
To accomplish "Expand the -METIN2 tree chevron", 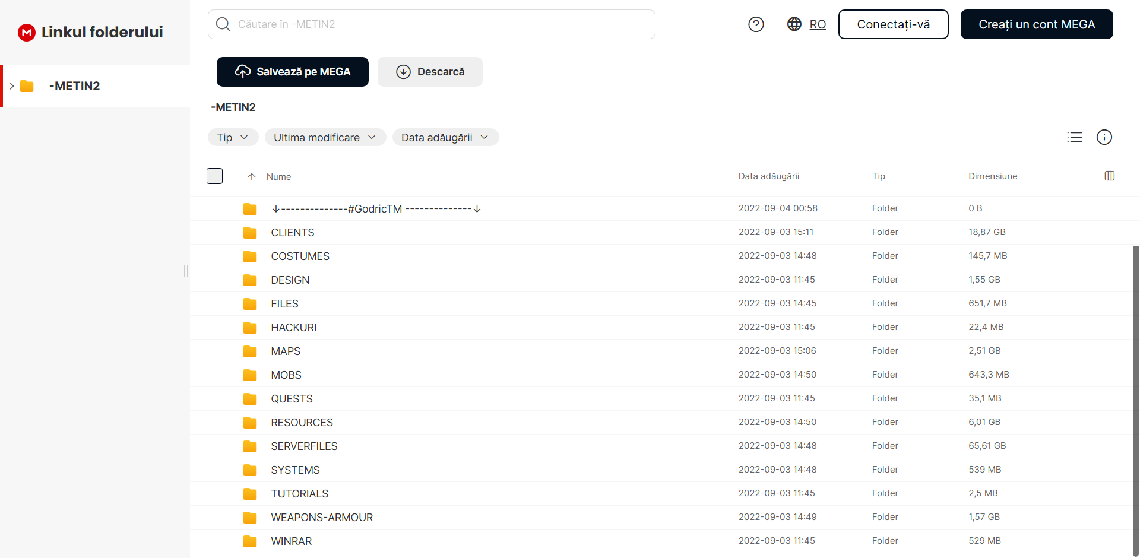I will (x=11, y=86).
